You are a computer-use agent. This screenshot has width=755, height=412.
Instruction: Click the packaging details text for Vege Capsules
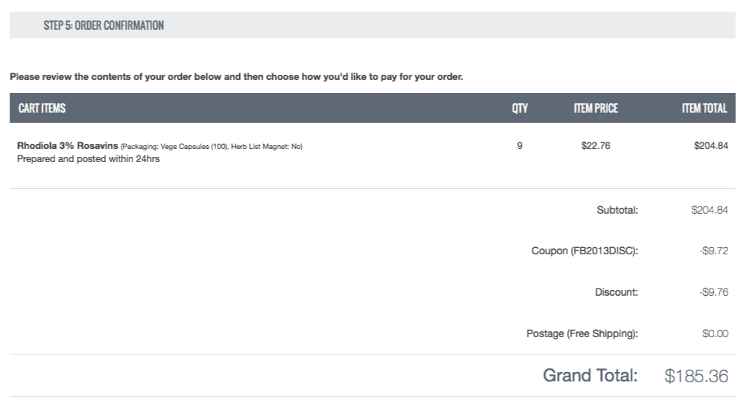point(212,147)
